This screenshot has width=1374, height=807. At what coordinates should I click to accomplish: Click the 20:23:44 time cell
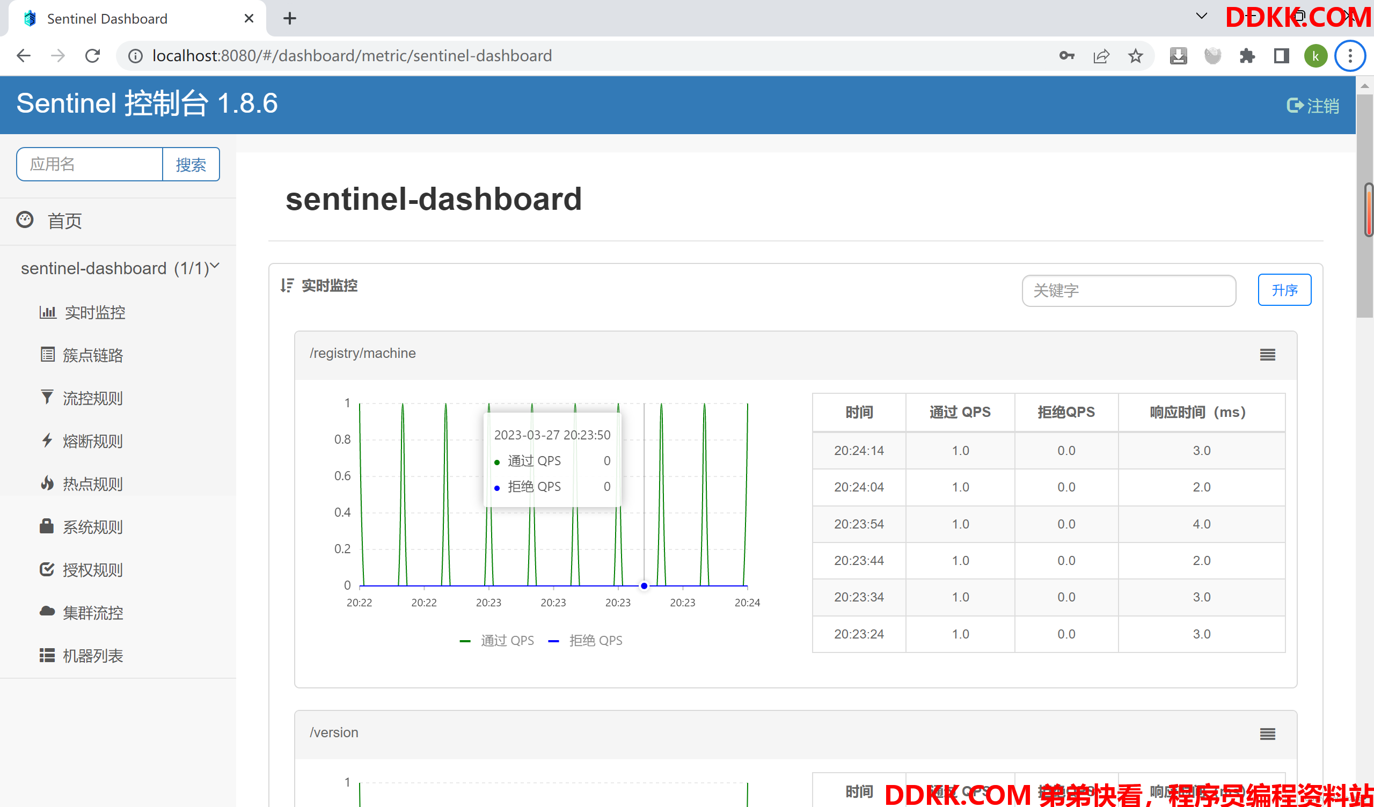[x=859, y=561]
